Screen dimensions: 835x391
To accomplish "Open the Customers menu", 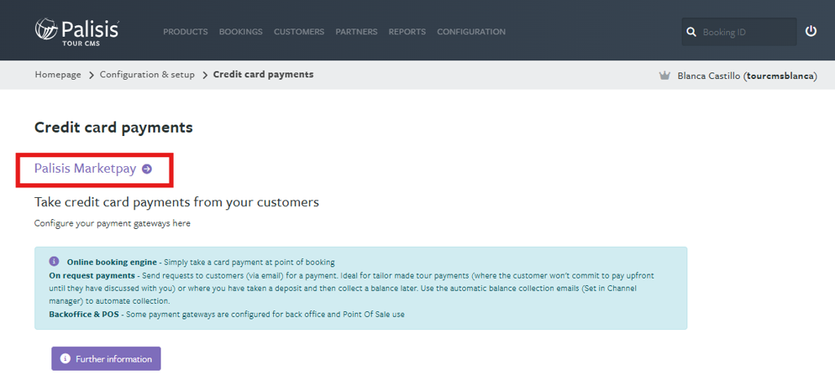I will (298, 32).
